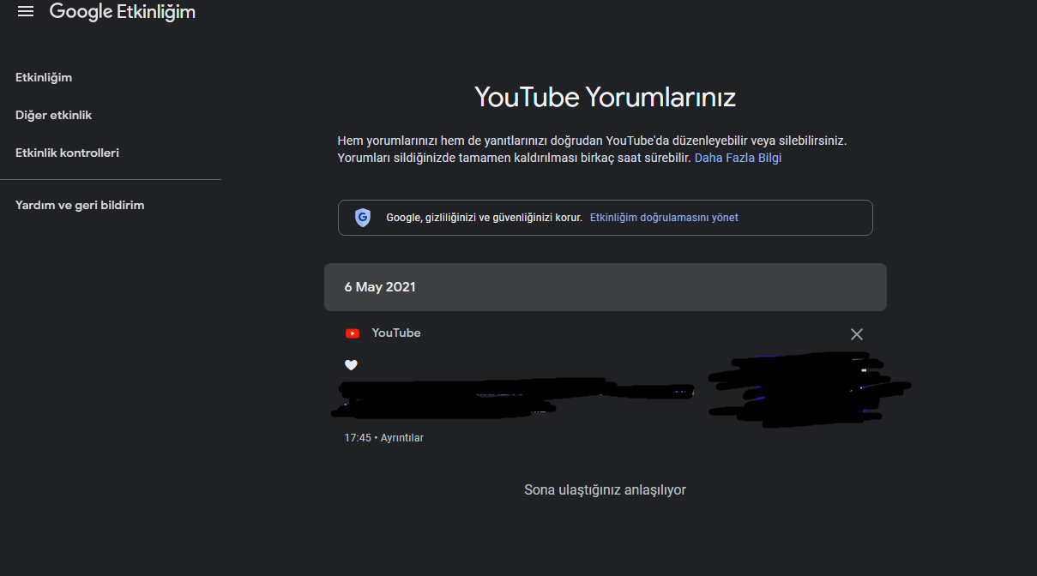Click the YouTube Yorumlarınız heading
Screen dimensions: 1037x576
[x=606, y=97]
